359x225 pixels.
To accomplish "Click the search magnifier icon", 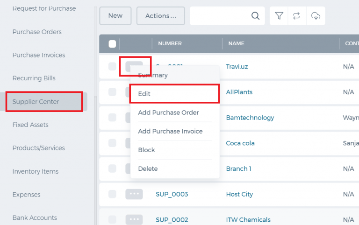I will 255,16.
